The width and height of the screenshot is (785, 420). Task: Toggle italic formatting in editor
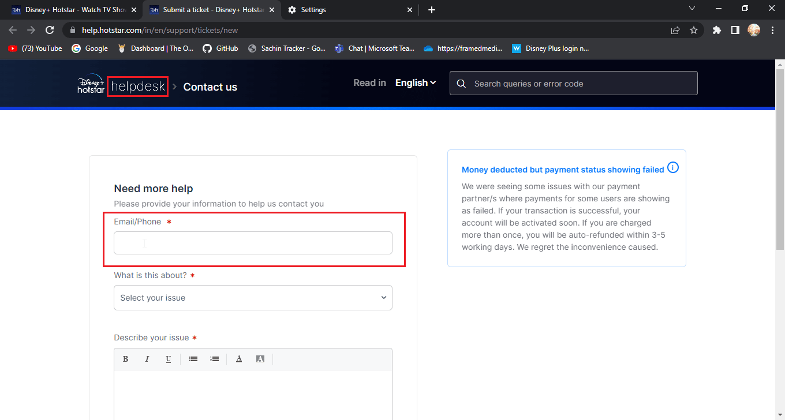147,359
